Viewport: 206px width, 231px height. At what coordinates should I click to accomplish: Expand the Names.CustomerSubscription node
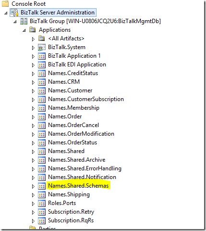[x=33, y=100]
